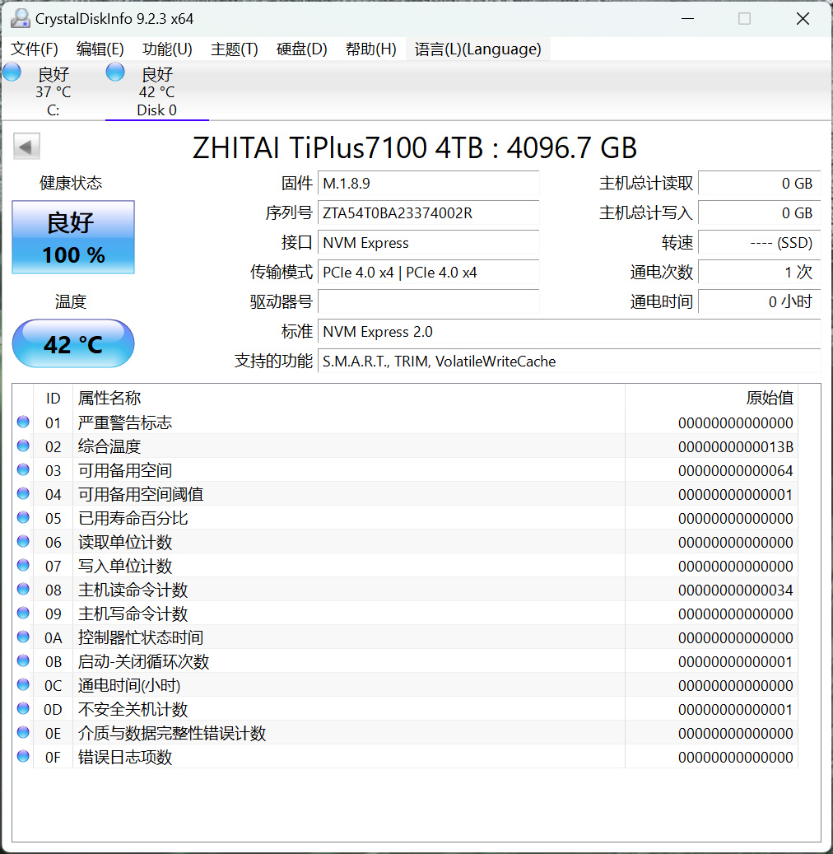Image resolution: width=833 pixels, height=854 pixels.
Task: Click status orb of attribute 0F 错误日志项数
Action: point(23,757)
